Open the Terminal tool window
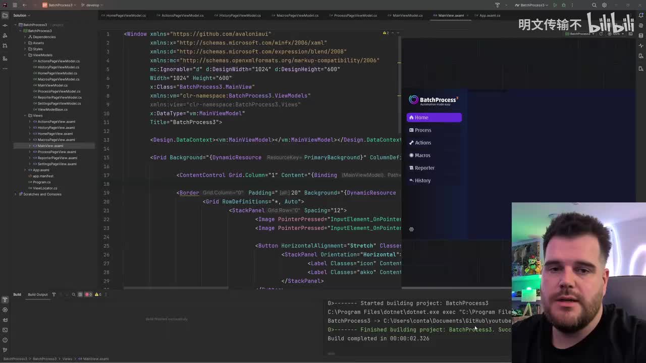Screen dimensions: 646x363 [x=5, y=330]
